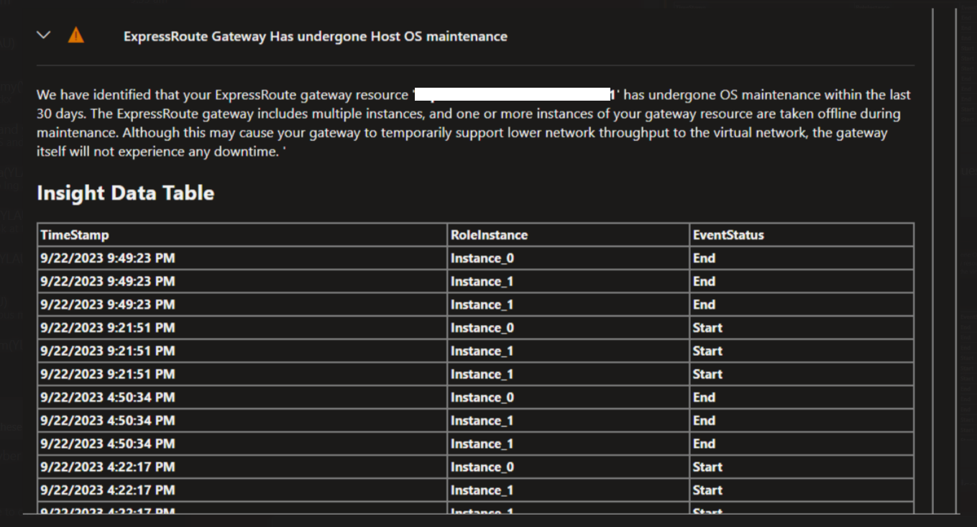Image resolution: width=977 pixels, height=527 pixels.
Task: Click the orange warning triangle icon
Action: pyautogui.click(x=76, y=35)
